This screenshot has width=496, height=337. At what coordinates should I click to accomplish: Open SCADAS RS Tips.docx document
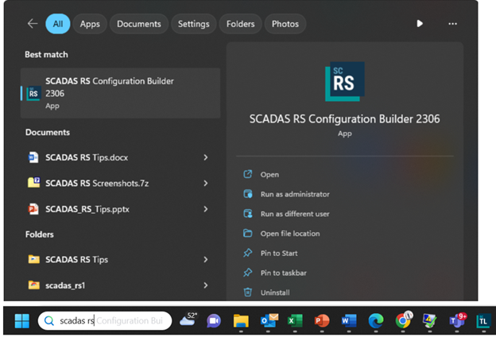point(87,157)
